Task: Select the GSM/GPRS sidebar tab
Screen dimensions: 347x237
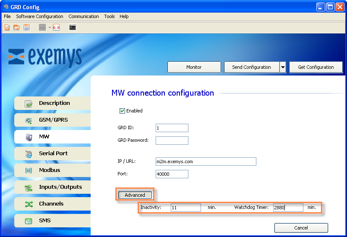Action: [x=53, y=120]
